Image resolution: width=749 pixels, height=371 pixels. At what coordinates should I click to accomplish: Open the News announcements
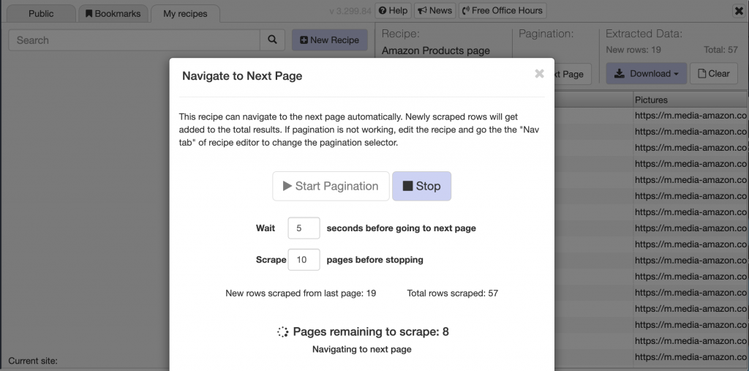(x=434, y=10)
